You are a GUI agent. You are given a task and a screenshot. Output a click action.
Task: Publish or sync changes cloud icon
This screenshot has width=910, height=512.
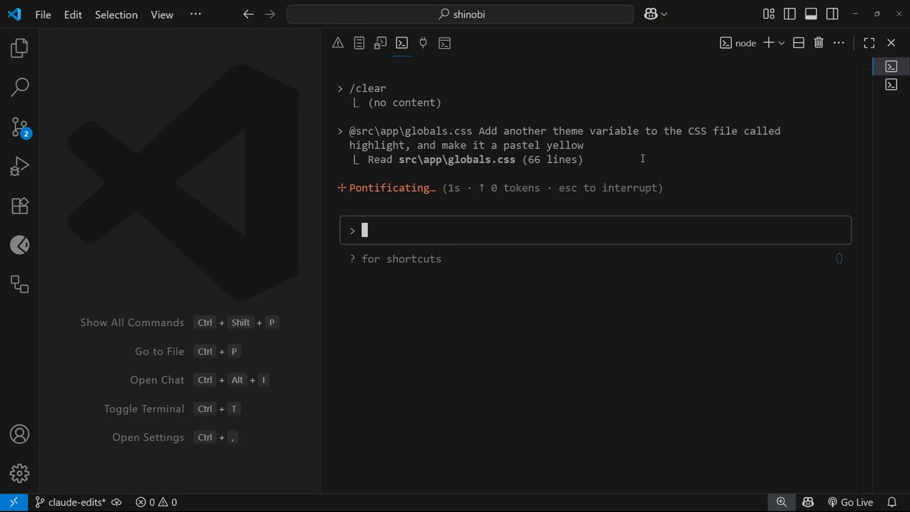[117, 502]
